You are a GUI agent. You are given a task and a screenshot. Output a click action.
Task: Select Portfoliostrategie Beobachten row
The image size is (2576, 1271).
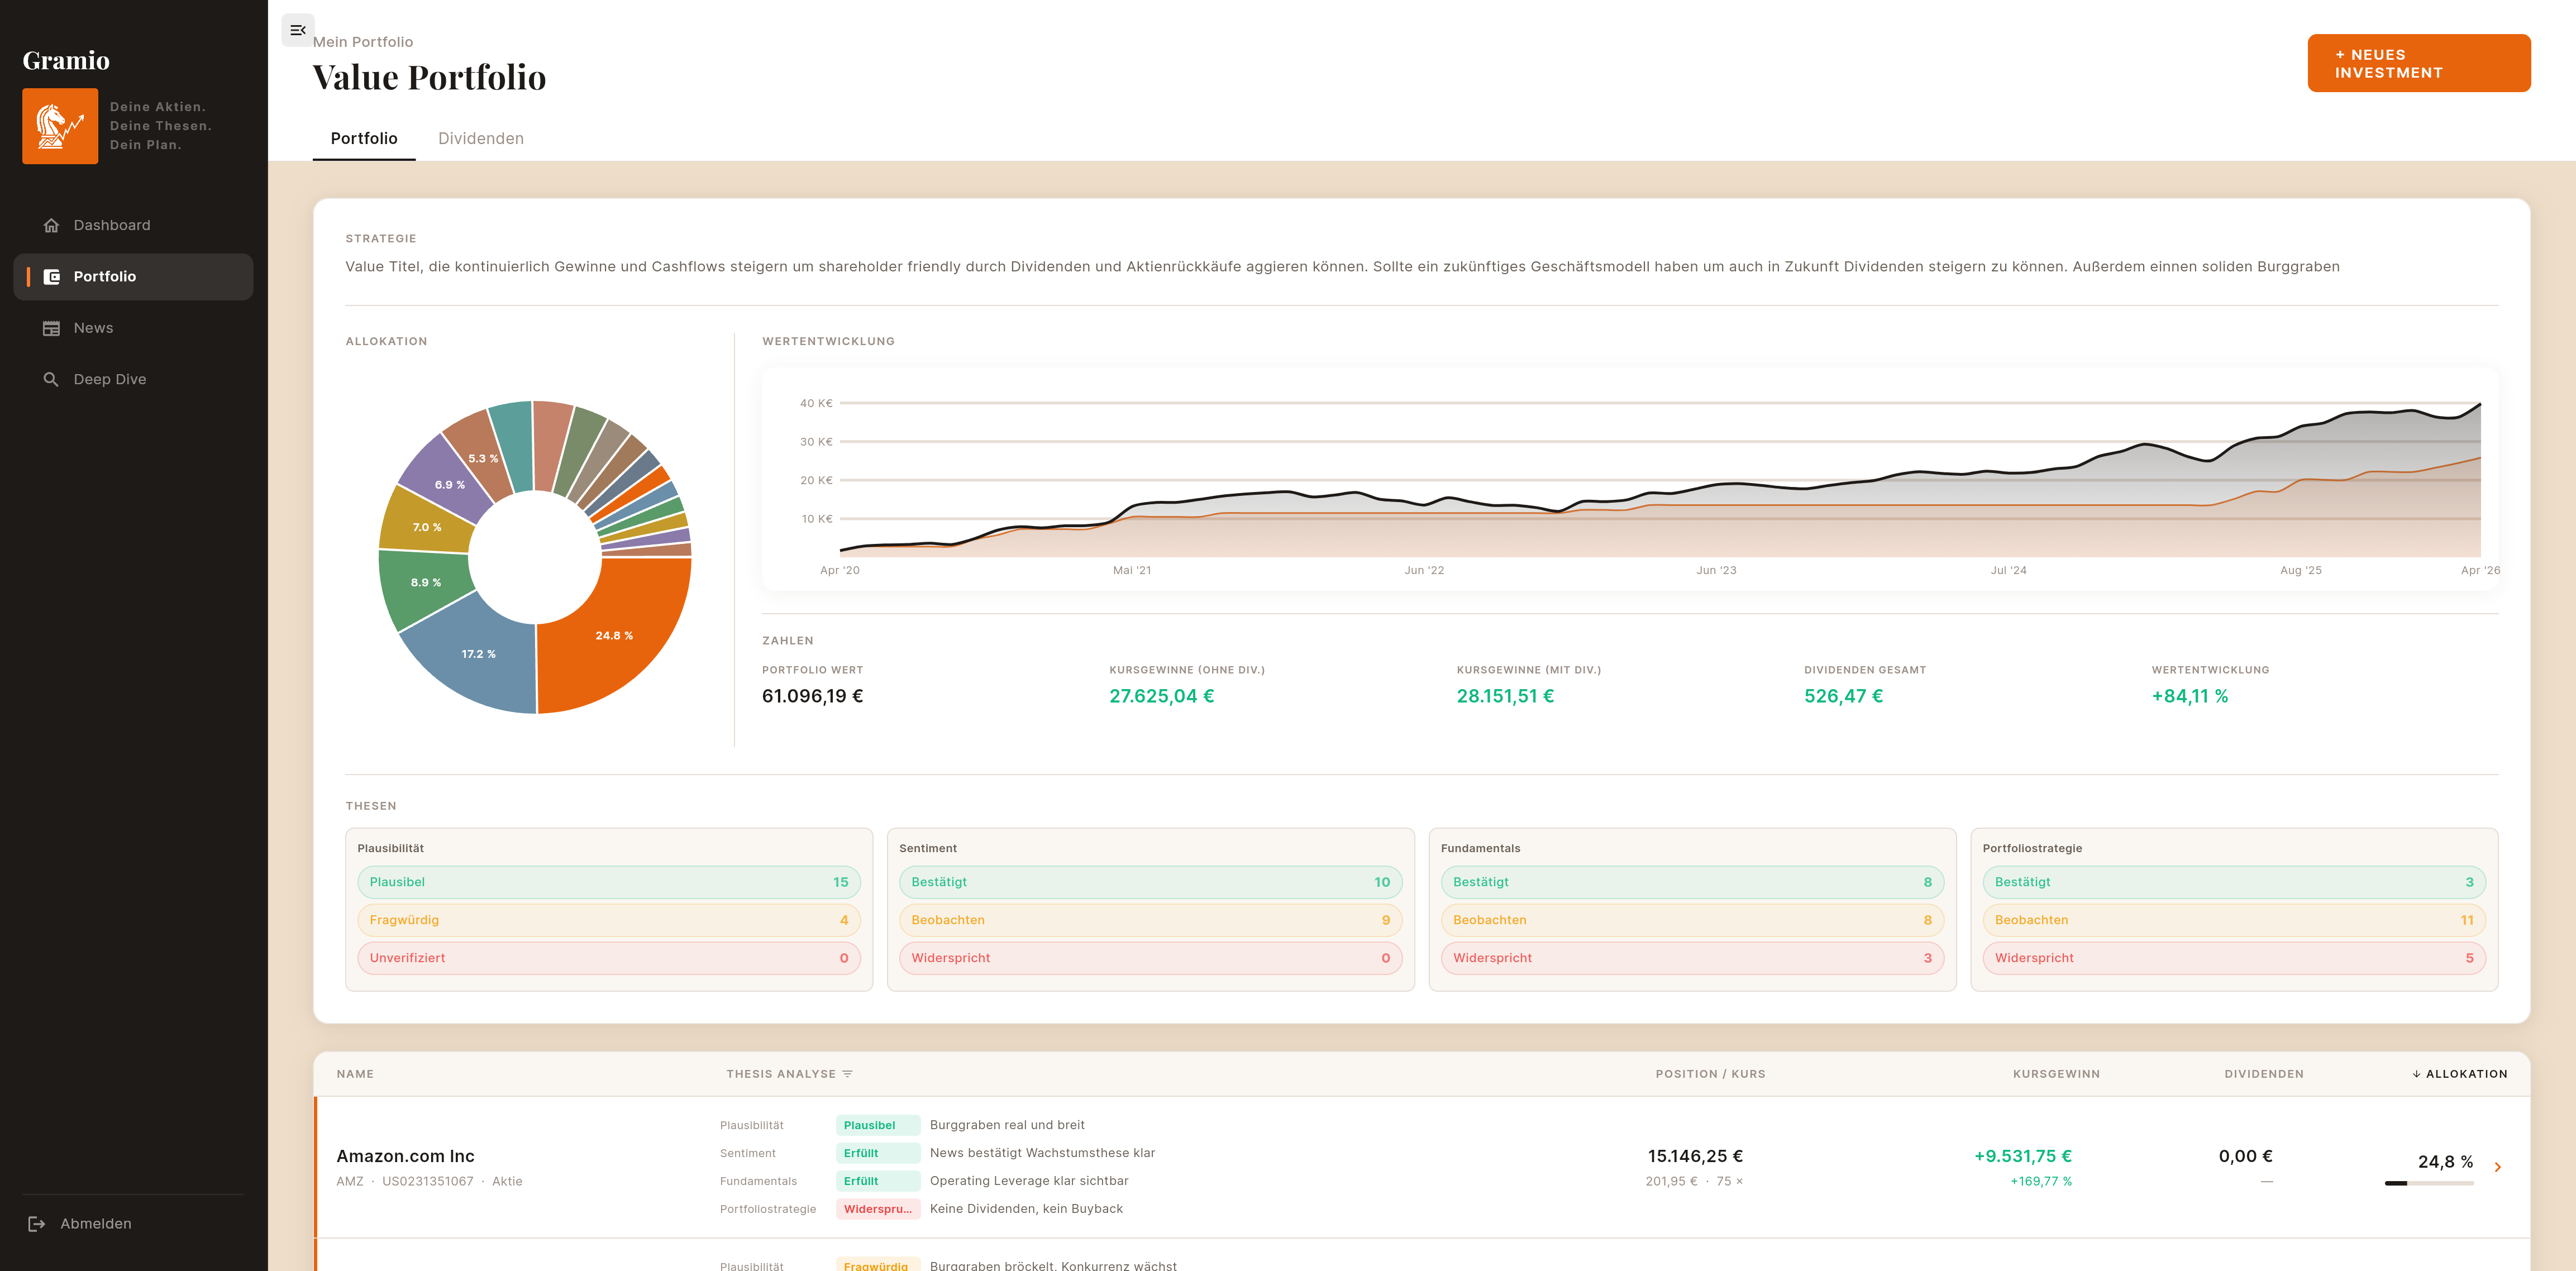[x=2234, y=920]
